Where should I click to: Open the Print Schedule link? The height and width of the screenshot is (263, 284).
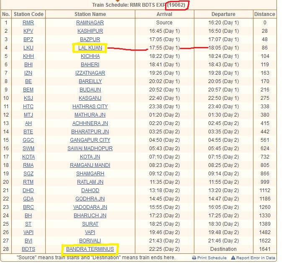point(212,258)
